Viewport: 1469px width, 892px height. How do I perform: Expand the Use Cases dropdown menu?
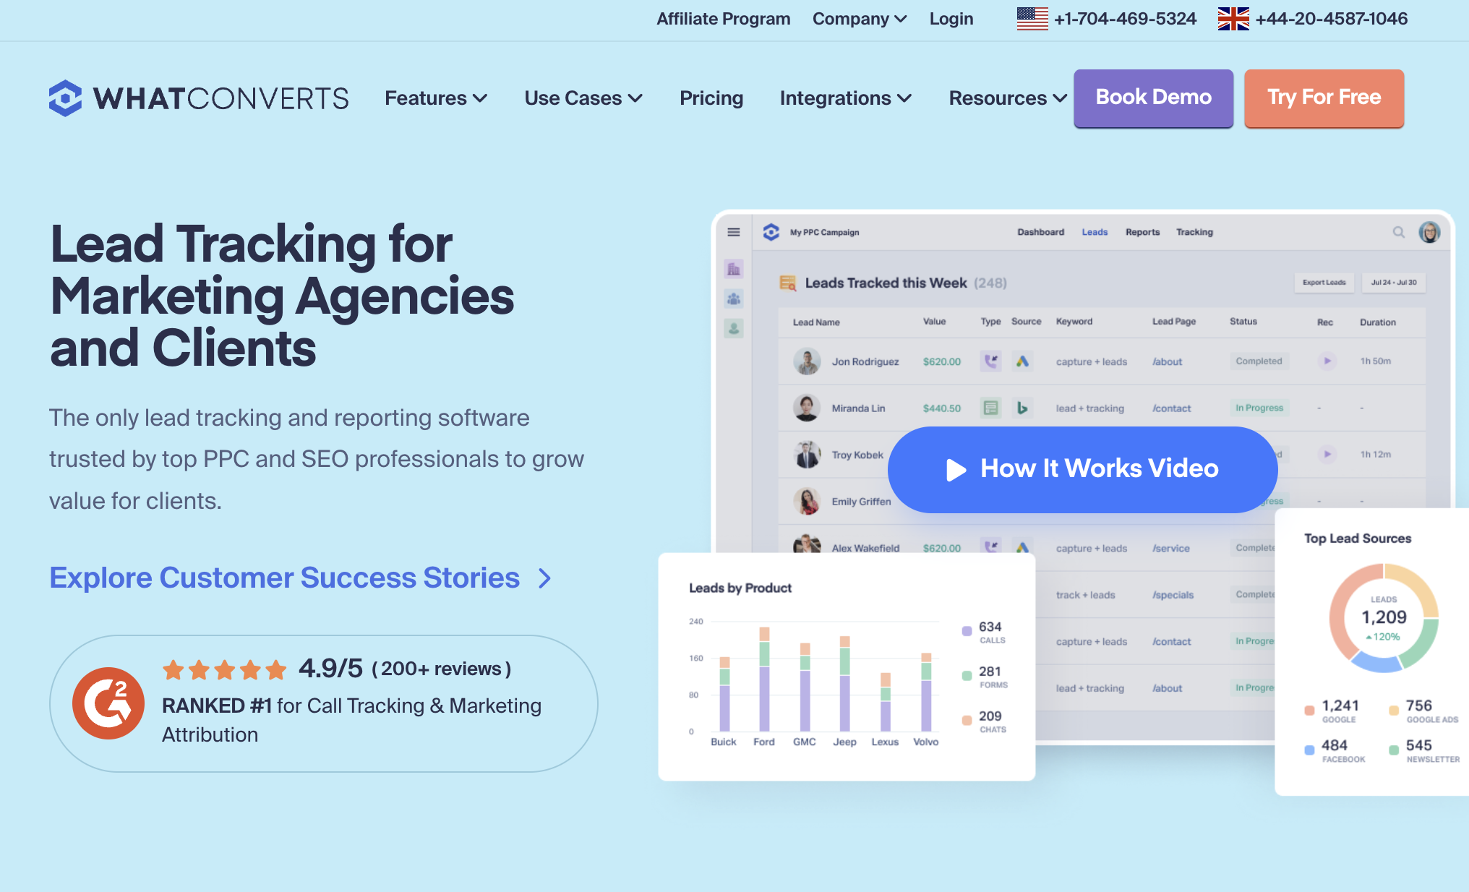(x=583, y=98)
